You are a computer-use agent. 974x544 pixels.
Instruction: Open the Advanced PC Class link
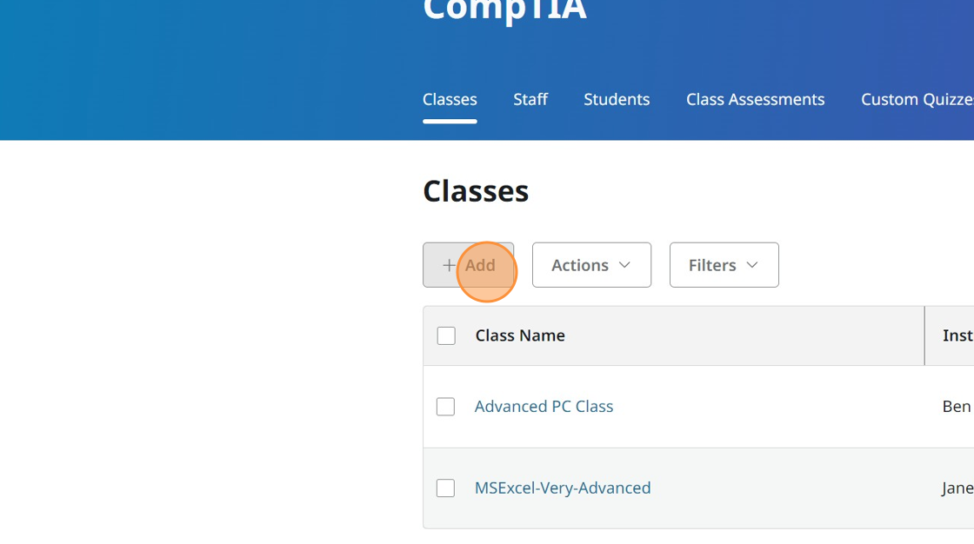coord(544,407)
